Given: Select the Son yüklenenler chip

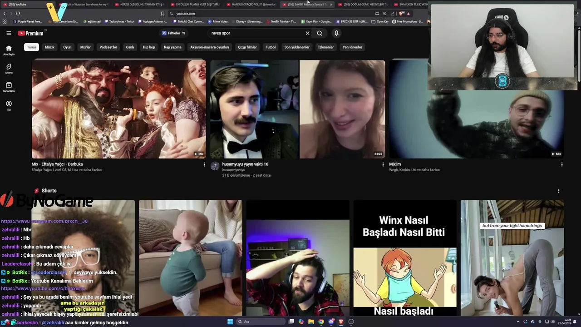Looking at the screenshot, I should pyautogui.click(x=297, y=47).
